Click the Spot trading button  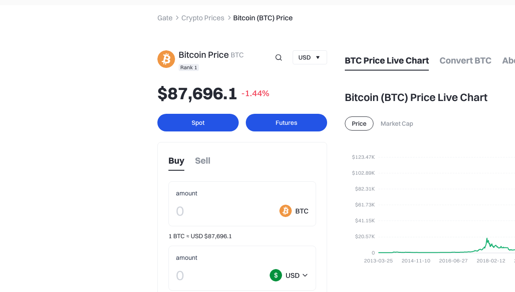(x=198, y=123)
